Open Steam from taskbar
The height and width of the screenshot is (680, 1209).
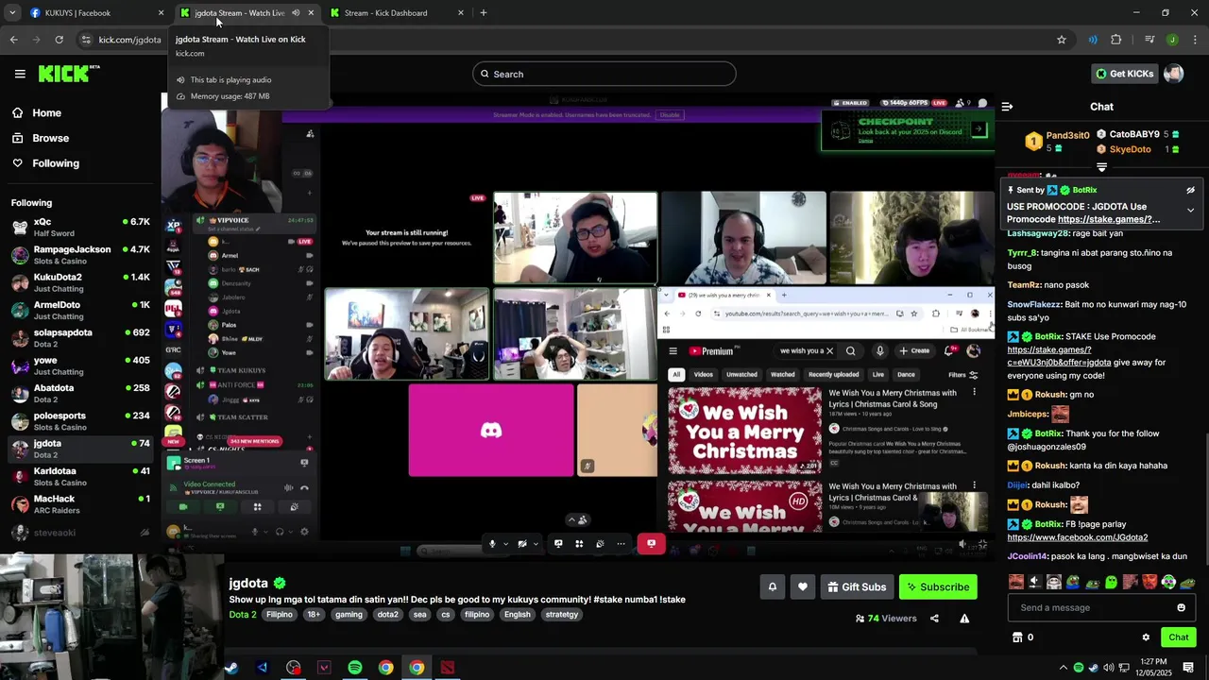tap(231, 668)
